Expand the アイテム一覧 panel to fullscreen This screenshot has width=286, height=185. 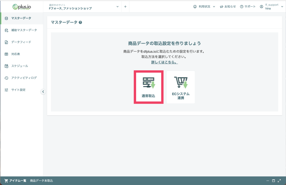tap(279, 181)
